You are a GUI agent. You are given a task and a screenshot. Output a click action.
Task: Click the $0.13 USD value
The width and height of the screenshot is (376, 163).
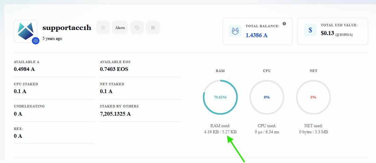coord(327,33)
